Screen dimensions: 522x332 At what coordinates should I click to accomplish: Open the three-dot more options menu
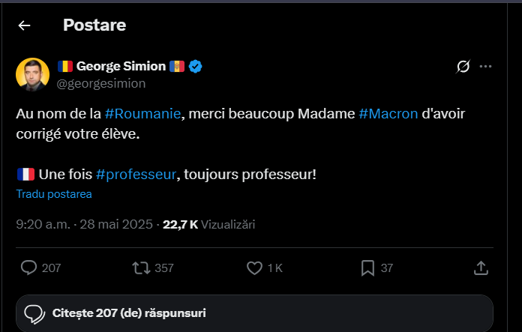(x=486, y=67)
